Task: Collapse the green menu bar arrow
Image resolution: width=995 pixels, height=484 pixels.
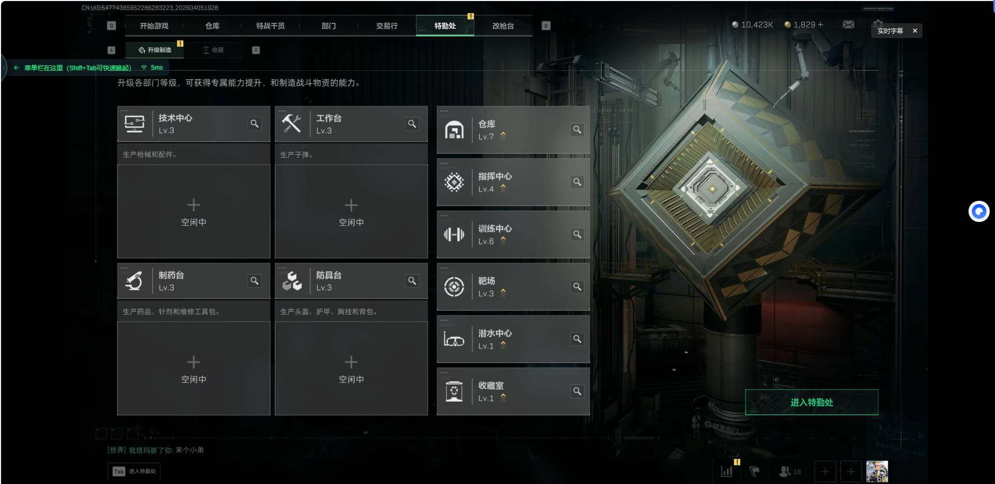Action: point(16,68)
